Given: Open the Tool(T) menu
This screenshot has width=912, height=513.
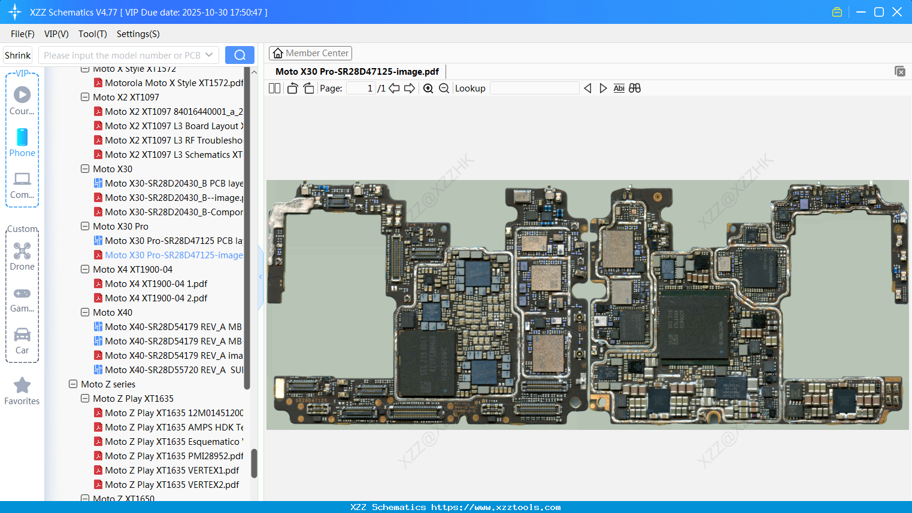Looking at the screenshot, I should point(92,34).
